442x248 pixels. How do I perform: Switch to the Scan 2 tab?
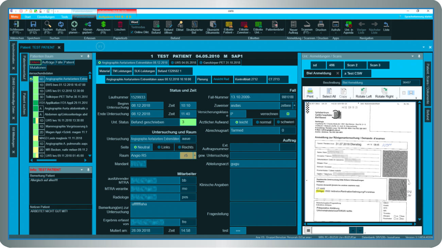(352, 65)
